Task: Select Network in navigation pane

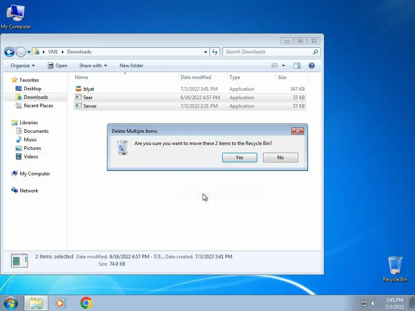Action: [29, 191]
